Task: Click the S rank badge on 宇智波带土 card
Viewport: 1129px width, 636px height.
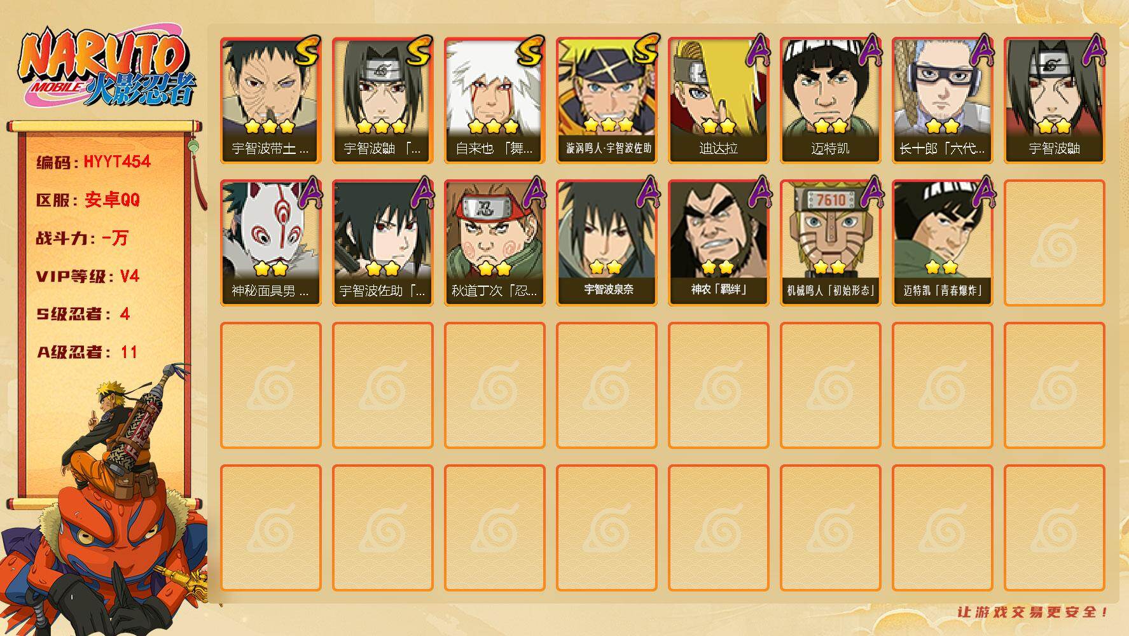Action: coord(307,51)
